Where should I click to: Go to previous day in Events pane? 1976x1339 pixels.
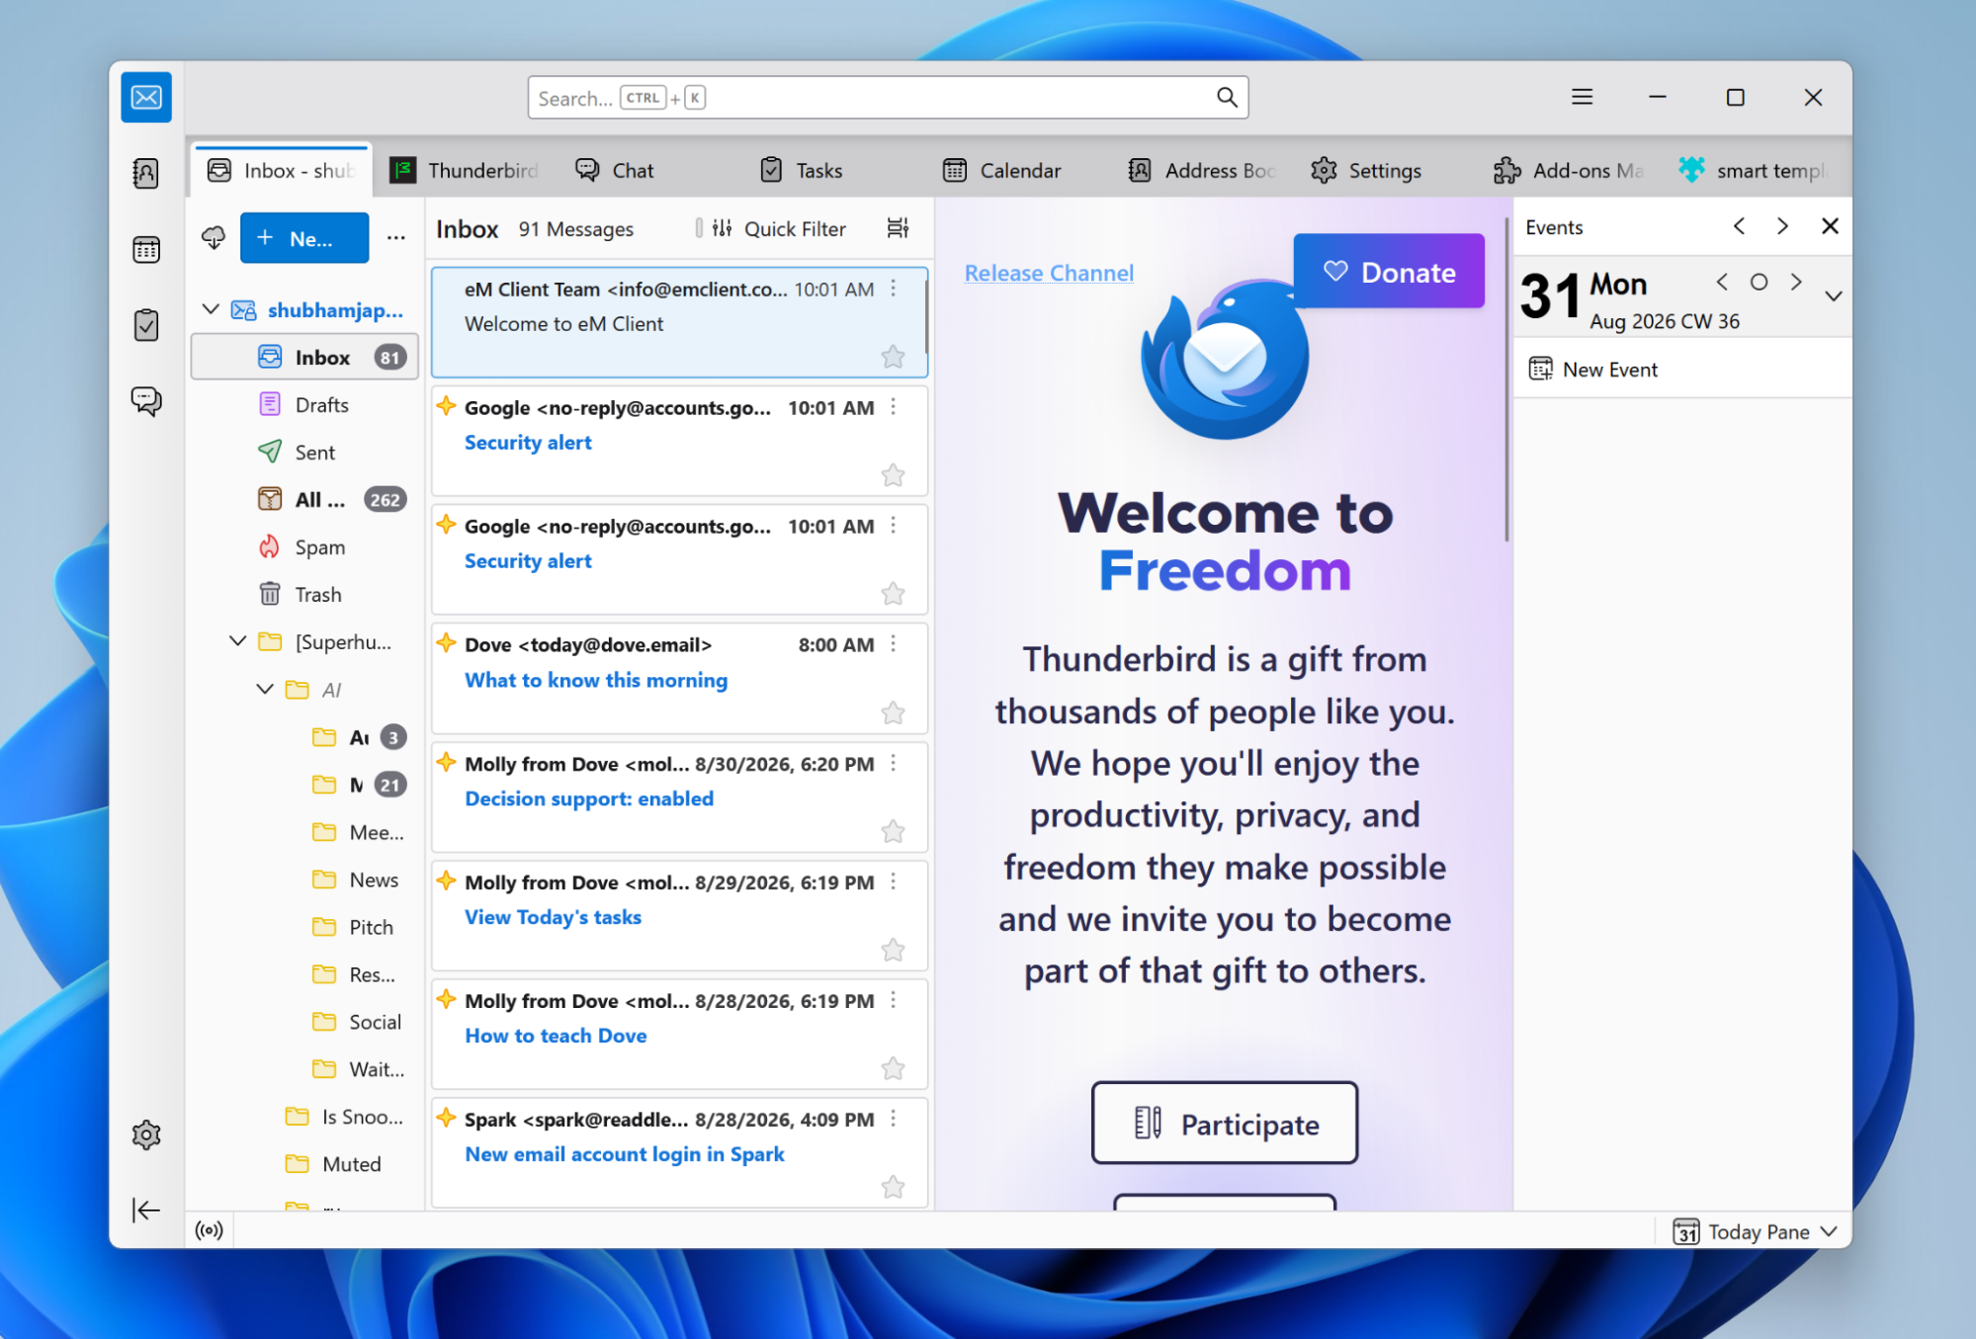1722,282
